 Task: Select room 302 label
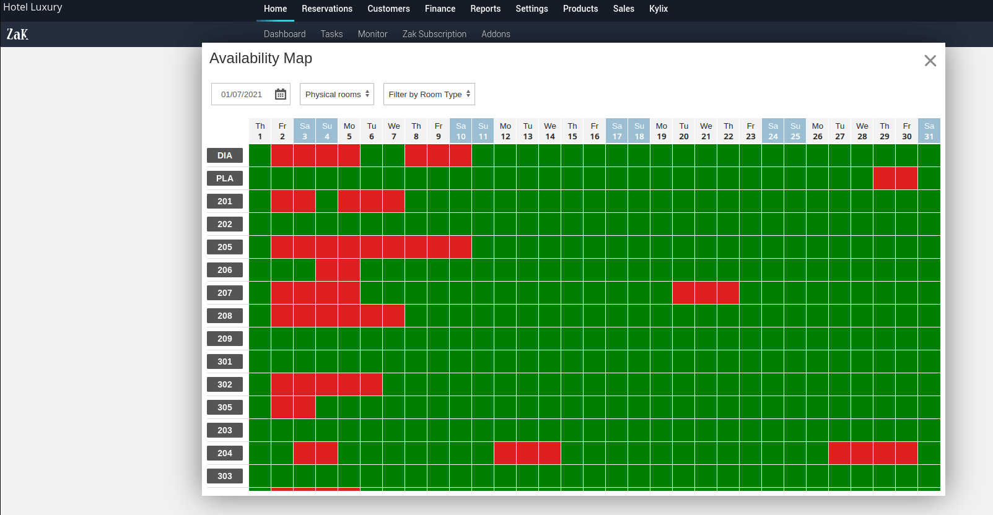[225, 384]
